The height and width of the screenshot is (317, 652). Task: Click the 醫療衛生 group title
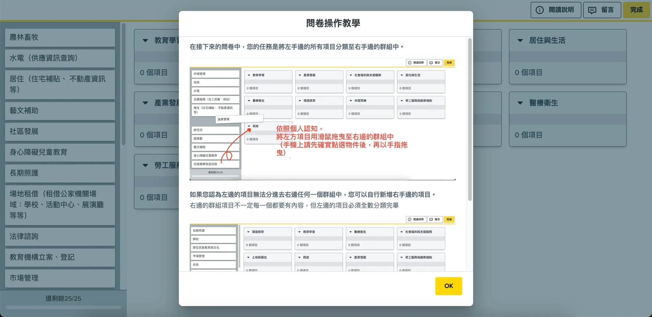pyautogui.click(x=543, y=103)
